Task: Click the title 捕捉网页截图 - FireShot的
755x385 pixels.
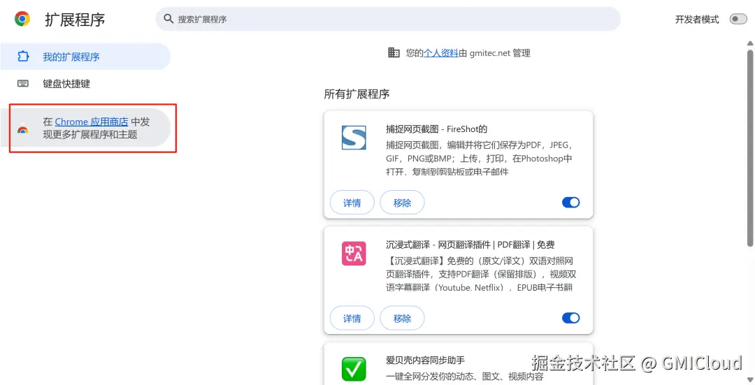Action: pos(437,129)
